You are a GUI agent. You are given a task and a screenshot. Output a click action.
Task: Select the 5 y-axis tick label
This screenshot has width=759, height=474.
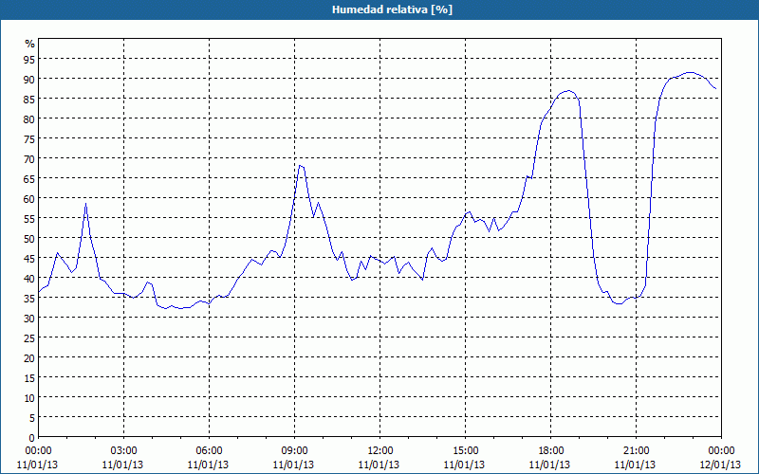(x=32, y=417)
